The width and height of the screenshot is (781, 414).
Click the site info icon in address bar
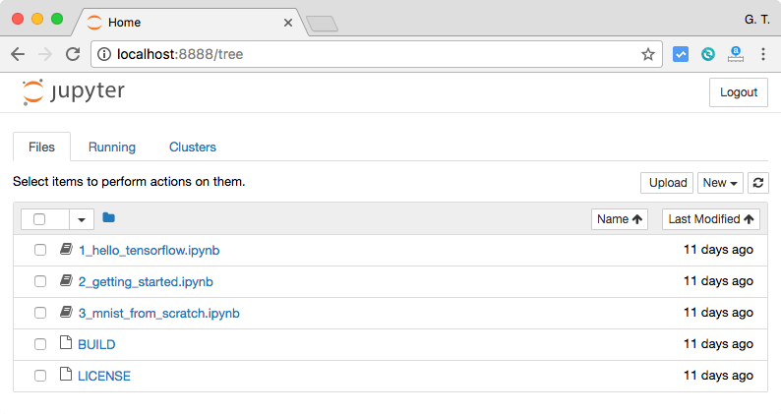click(x=104, y=54)
